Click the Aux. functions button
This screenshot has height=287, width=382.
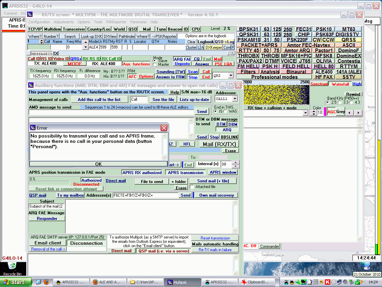tap(136, 64)
